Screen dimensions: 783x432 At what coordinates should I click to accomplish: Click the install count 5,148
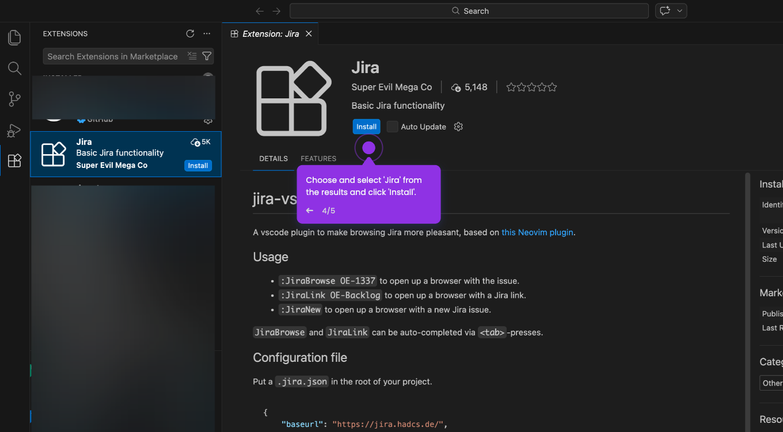point(469,87)
